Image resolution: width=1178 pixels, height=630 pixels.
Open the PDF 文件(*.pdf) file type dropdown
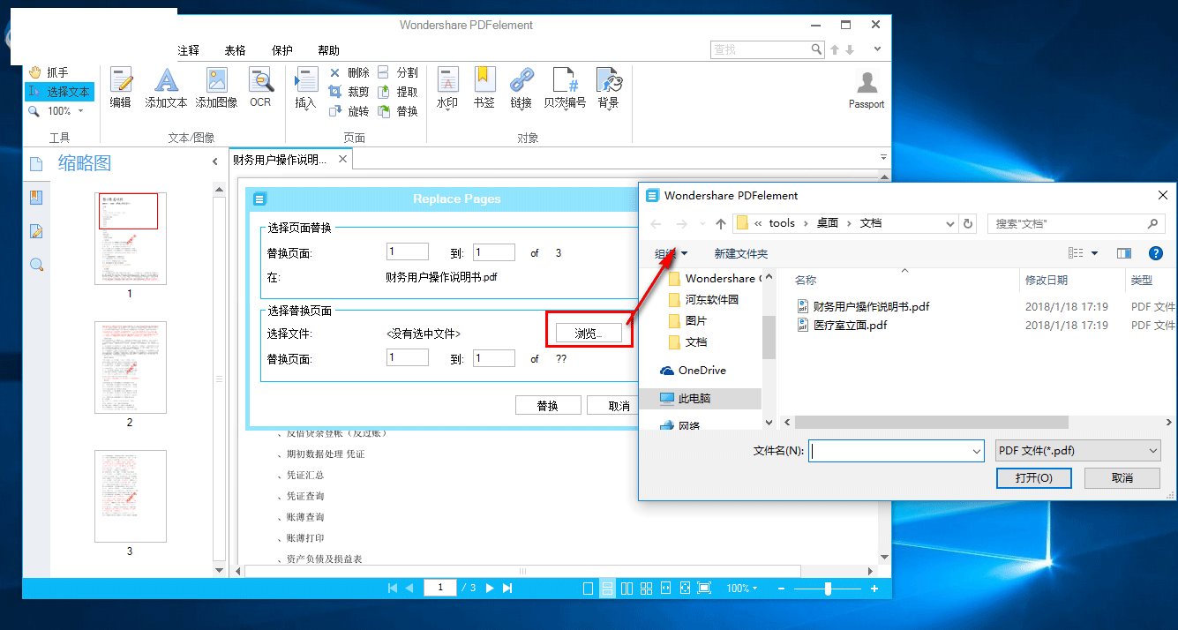click(1077, 450)
